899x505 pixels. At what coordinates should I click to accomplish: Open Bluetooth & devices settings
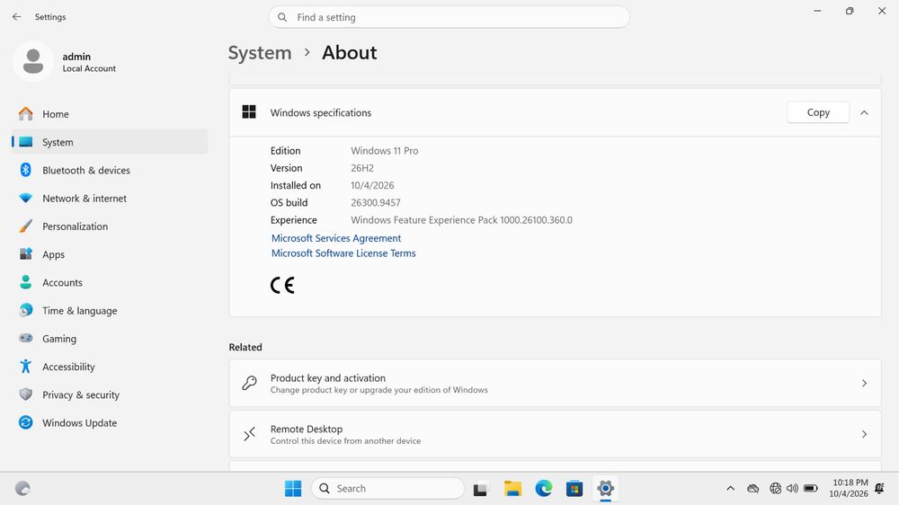(x=110, y=170)
